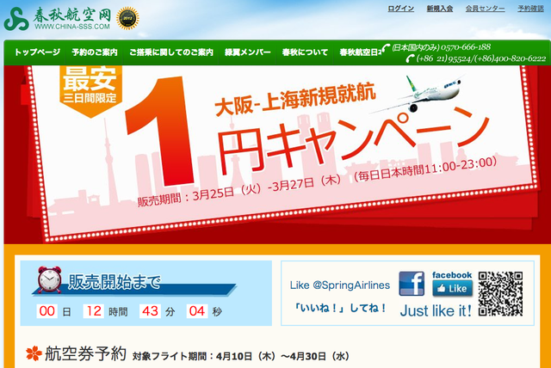Click the Facebook Like thumbs-up button

pyautogui.click(x=452, y=289)
